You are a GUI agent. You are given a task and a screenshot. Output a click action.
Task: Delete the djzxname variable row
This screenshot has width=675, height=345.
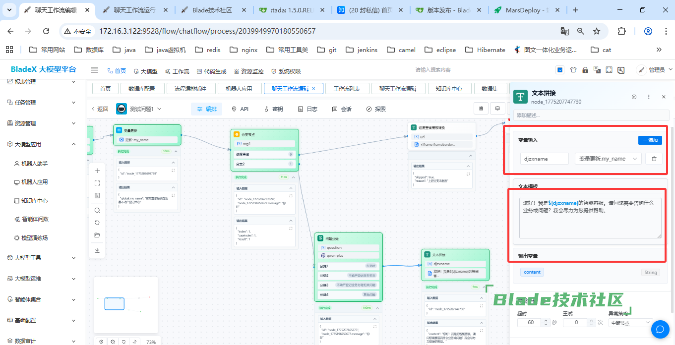pos(654,159)
